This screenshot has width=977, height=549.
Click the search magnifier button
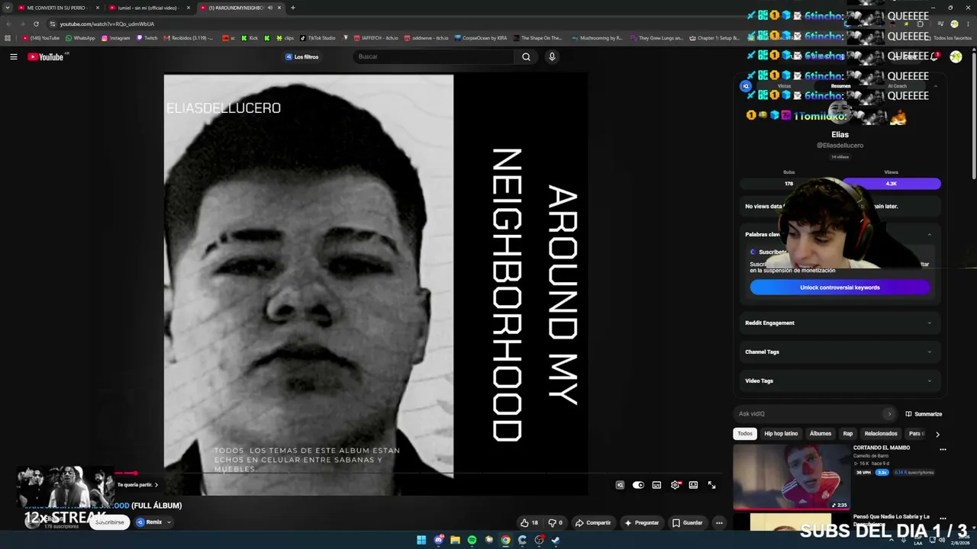point(526,56)
